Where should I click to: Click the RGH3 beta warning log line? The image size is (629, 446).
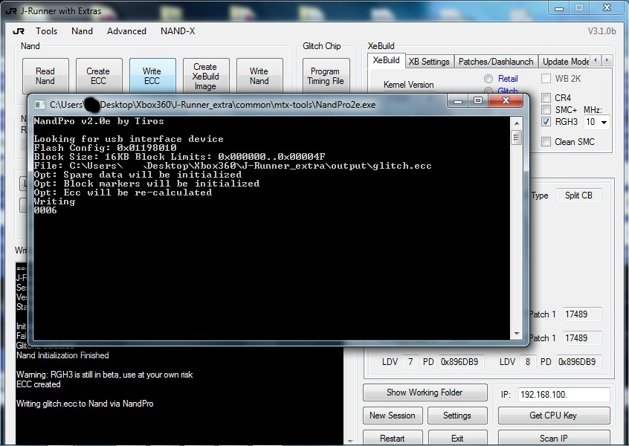[105, 375]
